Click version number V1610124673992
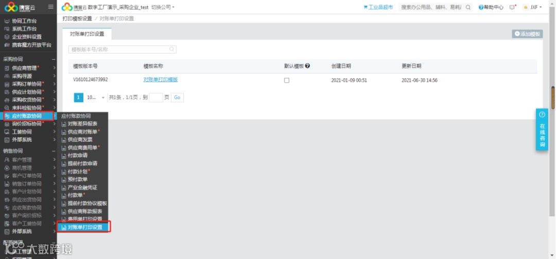The height and width of the screenshot is (259, 556). click(91, 80)
